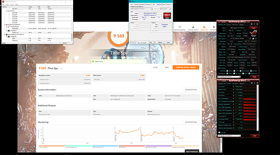Collapse the Clocks tree node in HWMonitor
This screenshot has height=155, width=280.
click(x=7, y=11)
